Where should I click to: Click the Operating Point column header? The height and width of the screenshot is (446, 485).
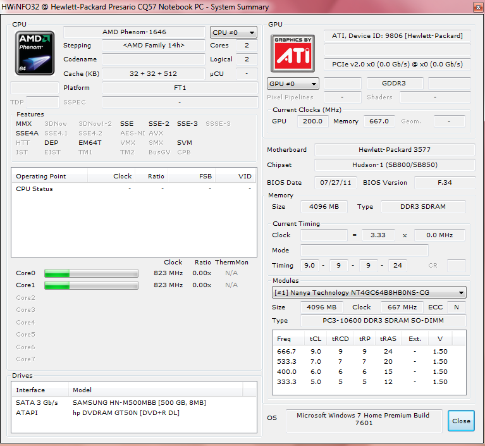(49, 176)
